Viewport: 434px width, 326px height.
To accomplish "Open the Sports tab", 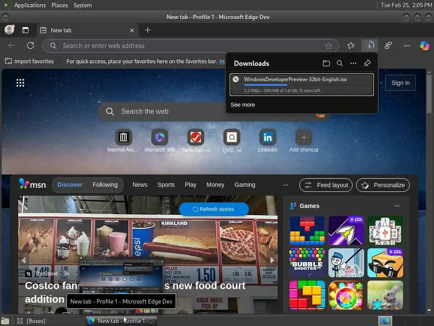I will 166,185.
